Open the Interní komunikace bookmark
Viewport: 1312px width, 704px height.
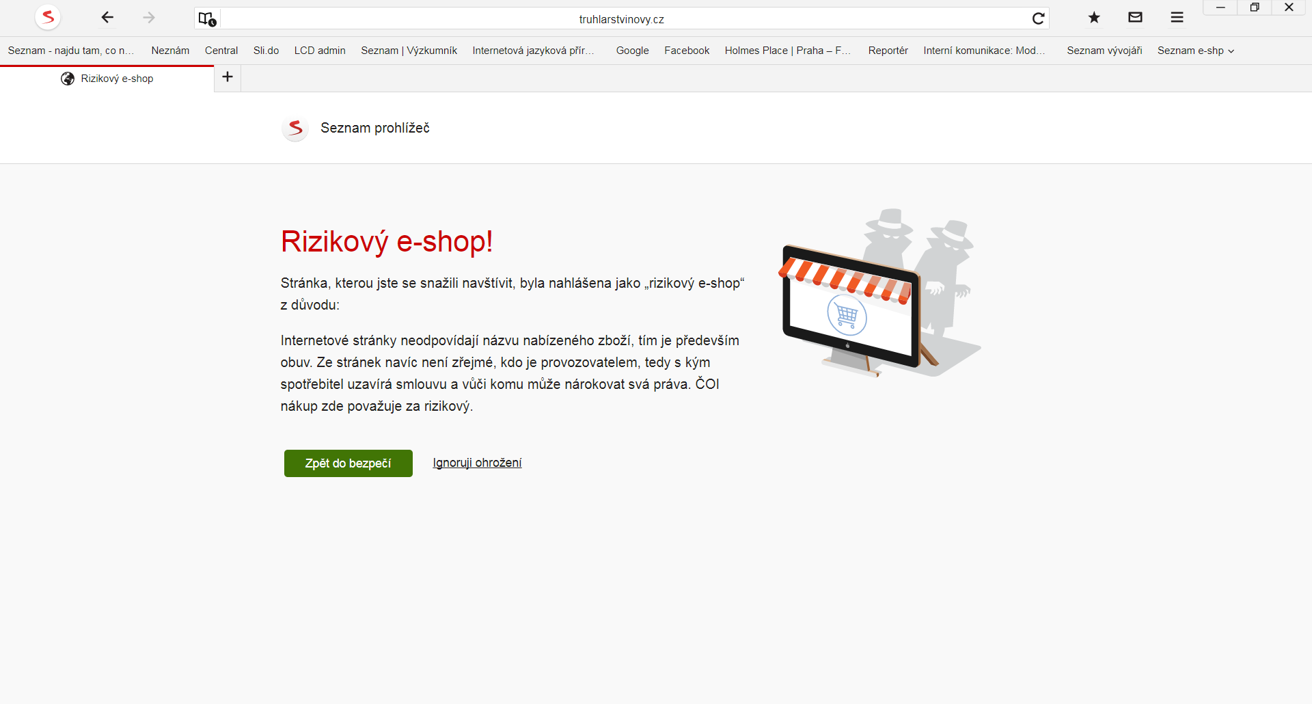984,51
